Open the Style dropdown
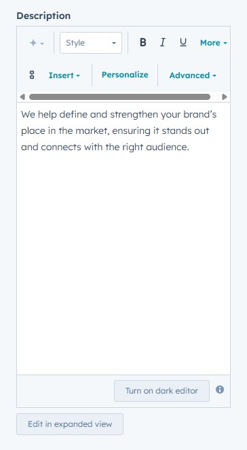 point(91,43)
